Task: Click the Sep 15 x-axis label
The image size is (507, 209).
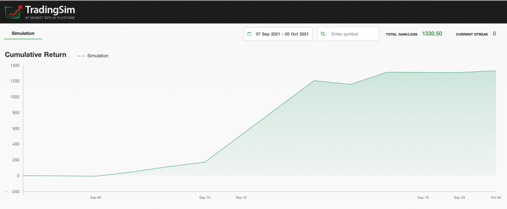Action: (241, 197)
